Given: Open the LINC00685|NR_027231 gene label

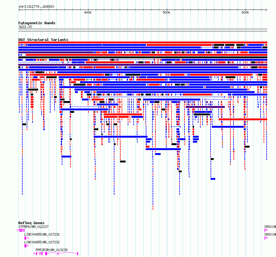Looking at the screenshot, I should [42, 234].
